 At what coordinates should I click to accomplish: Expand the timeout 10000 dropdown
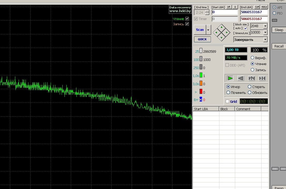click(x=265, y=32)
